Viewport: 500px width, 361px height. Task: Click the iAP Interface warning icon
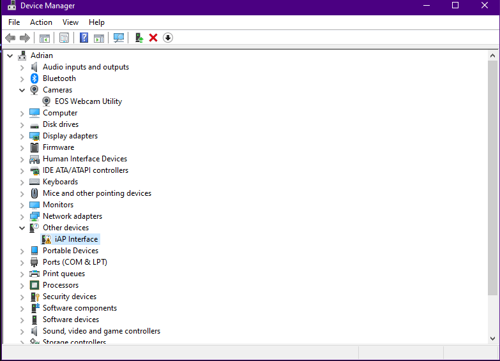click(47, 239)
